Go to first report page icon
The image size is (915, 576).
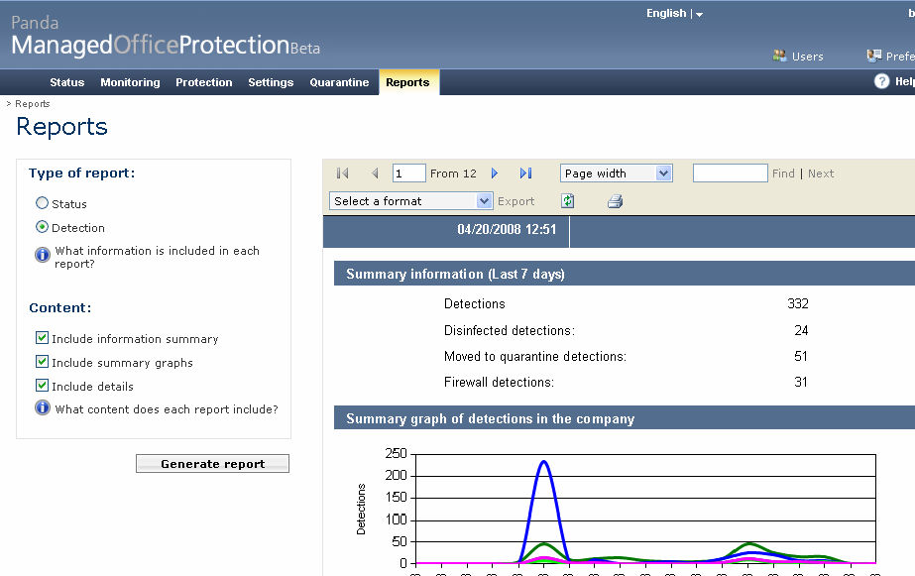pyautogui.click(x=343, y=173)
